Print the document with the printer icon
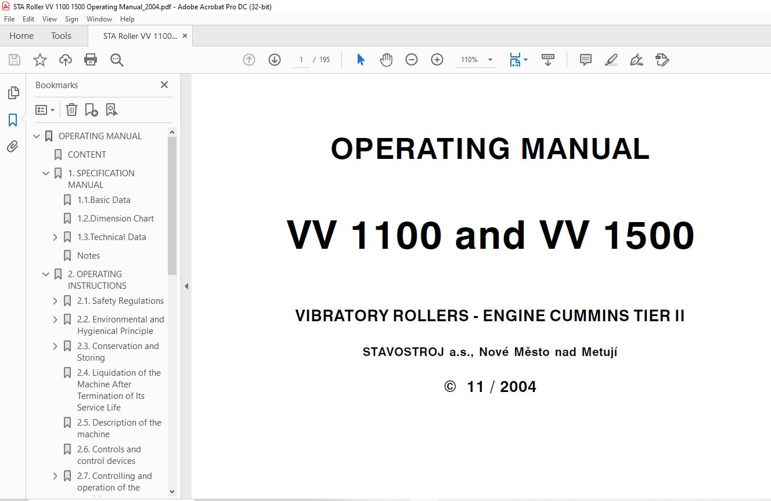Screen dimensions: 771x501 click(x=91, y=60)
